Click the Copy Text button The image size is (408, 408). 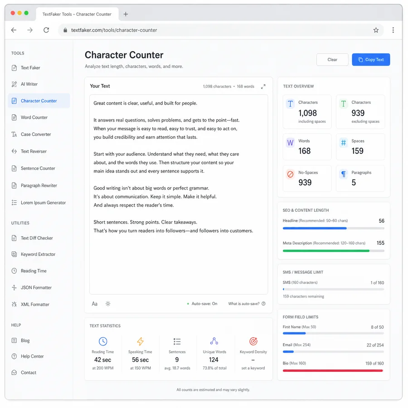pos(371,59)
